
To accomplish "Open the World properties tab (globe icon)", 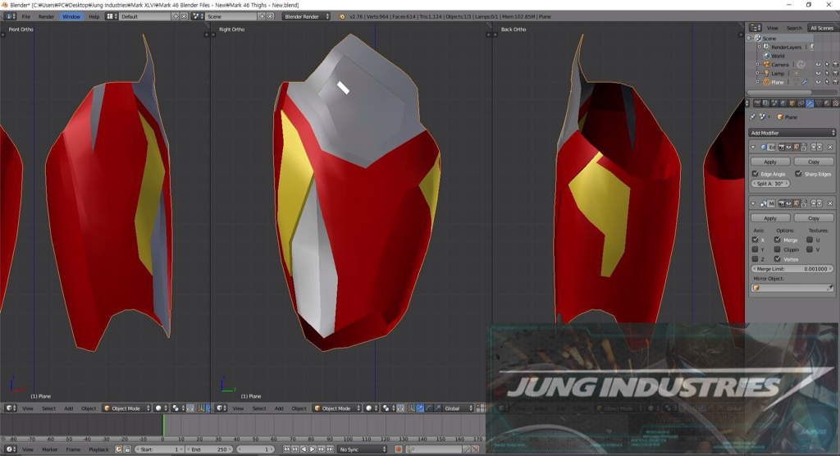I will coord(783,103).
